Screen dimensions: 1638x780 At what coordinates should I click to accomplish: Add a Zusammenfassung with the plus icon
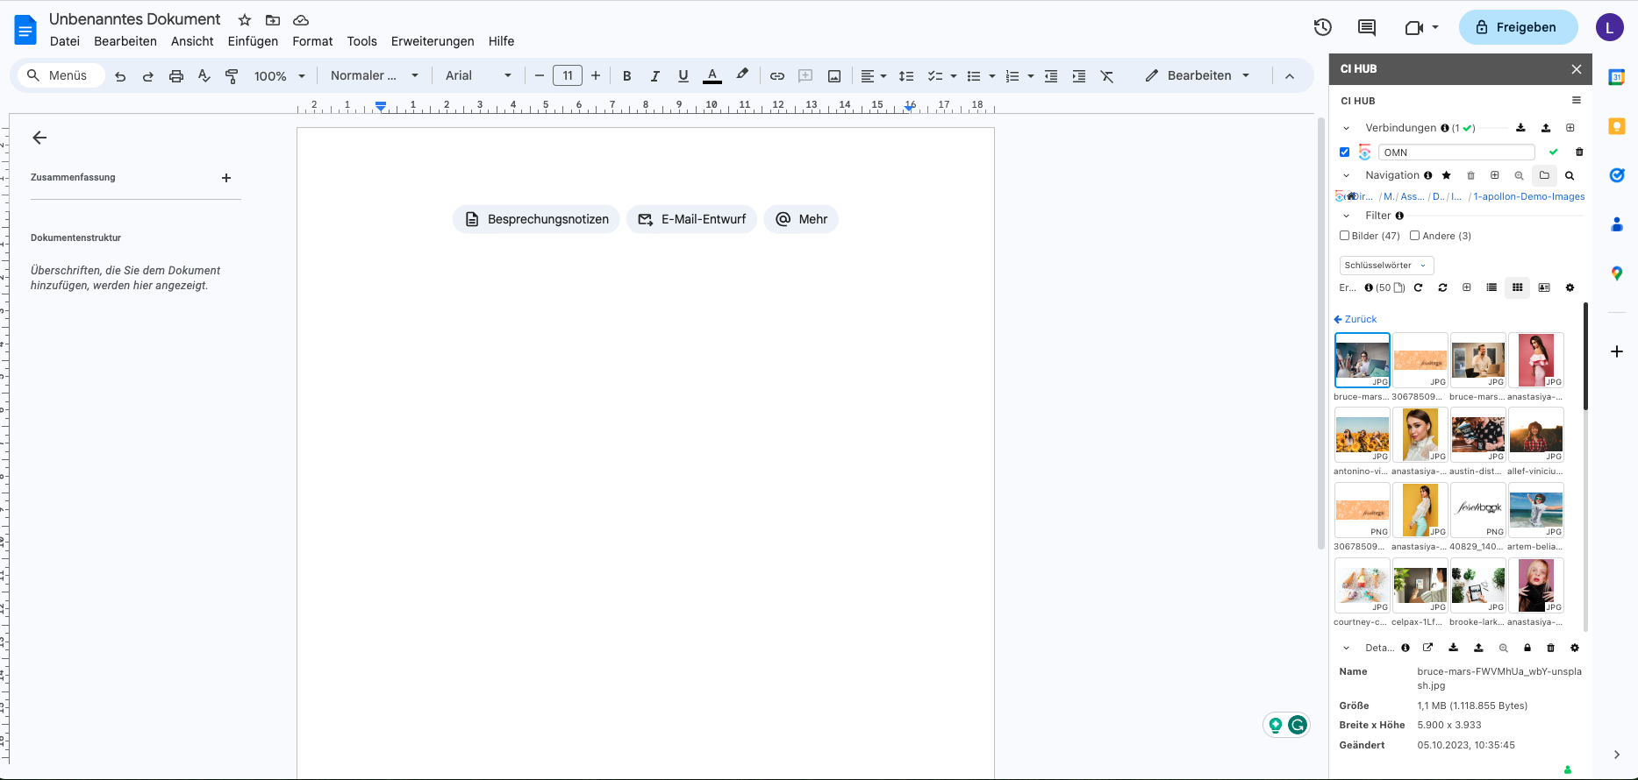point(226,178)
